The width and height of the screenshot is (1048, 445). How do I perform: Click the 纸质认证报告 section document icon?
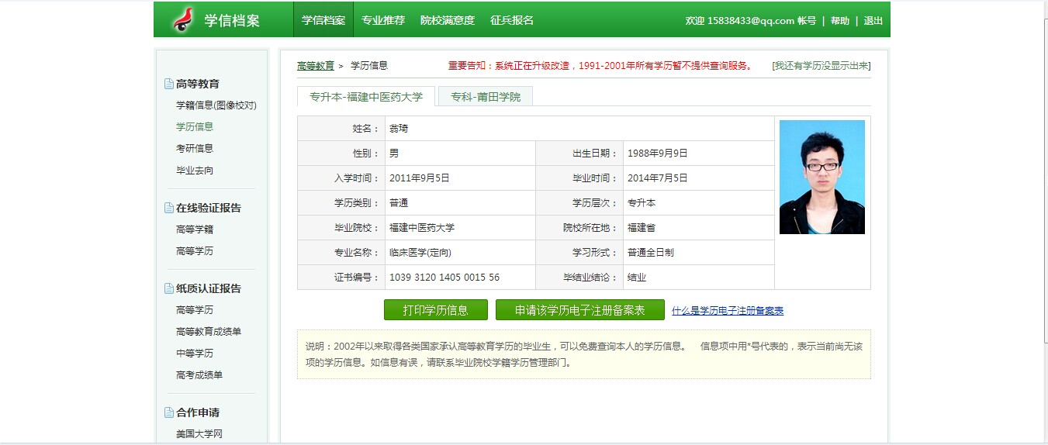pos(169,288)
